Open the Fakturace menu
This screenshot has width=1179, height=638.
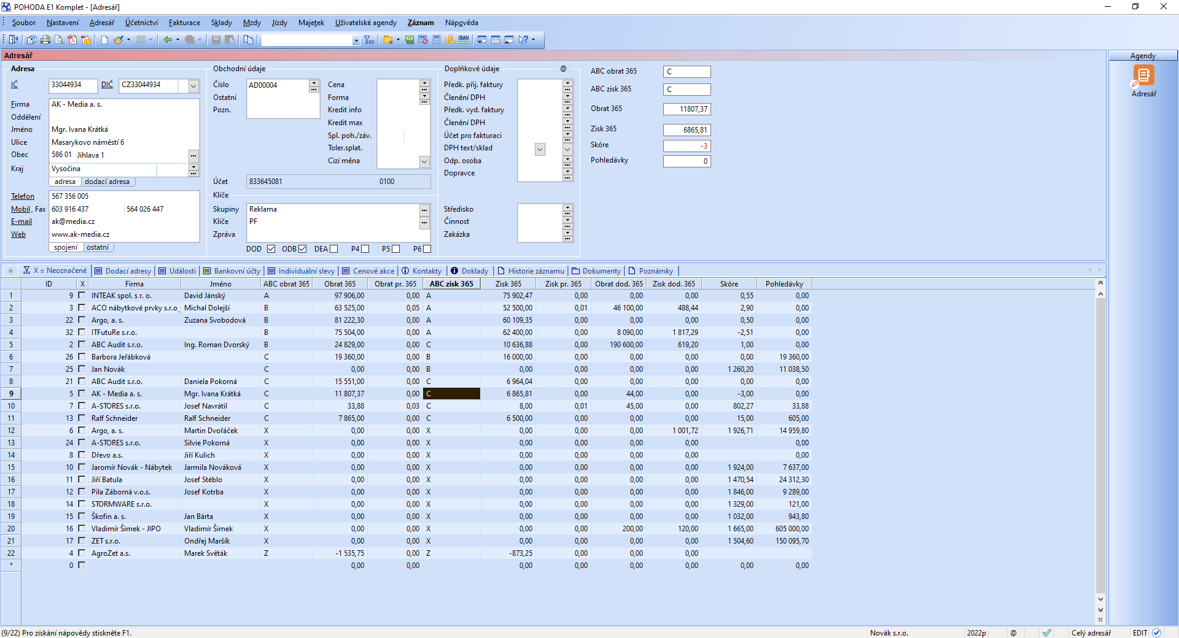coord(184,23)
